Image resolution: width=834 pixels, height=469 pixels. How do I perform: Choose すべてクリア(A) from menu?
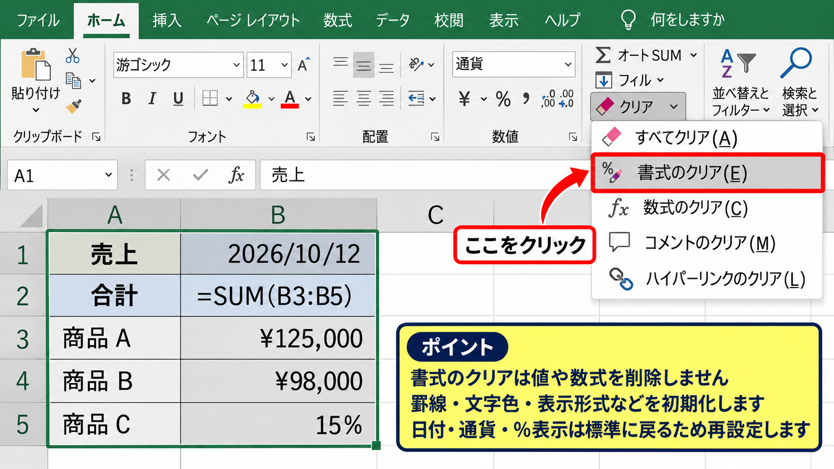coord(706,138)
